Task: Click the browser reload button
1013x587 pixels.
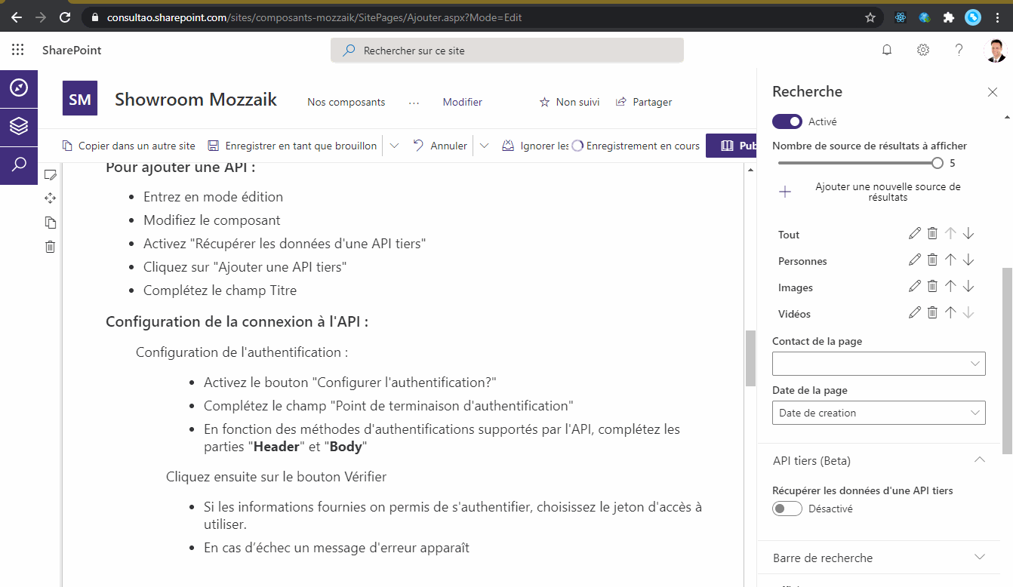Action: [x=66, y=17]
